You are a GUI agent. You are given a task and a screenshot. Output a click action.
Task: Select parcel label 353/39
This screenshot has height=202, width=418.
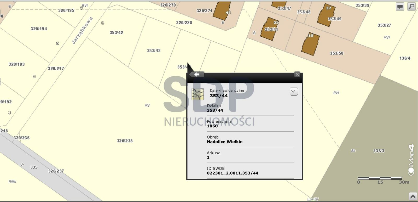coord(362,5)
